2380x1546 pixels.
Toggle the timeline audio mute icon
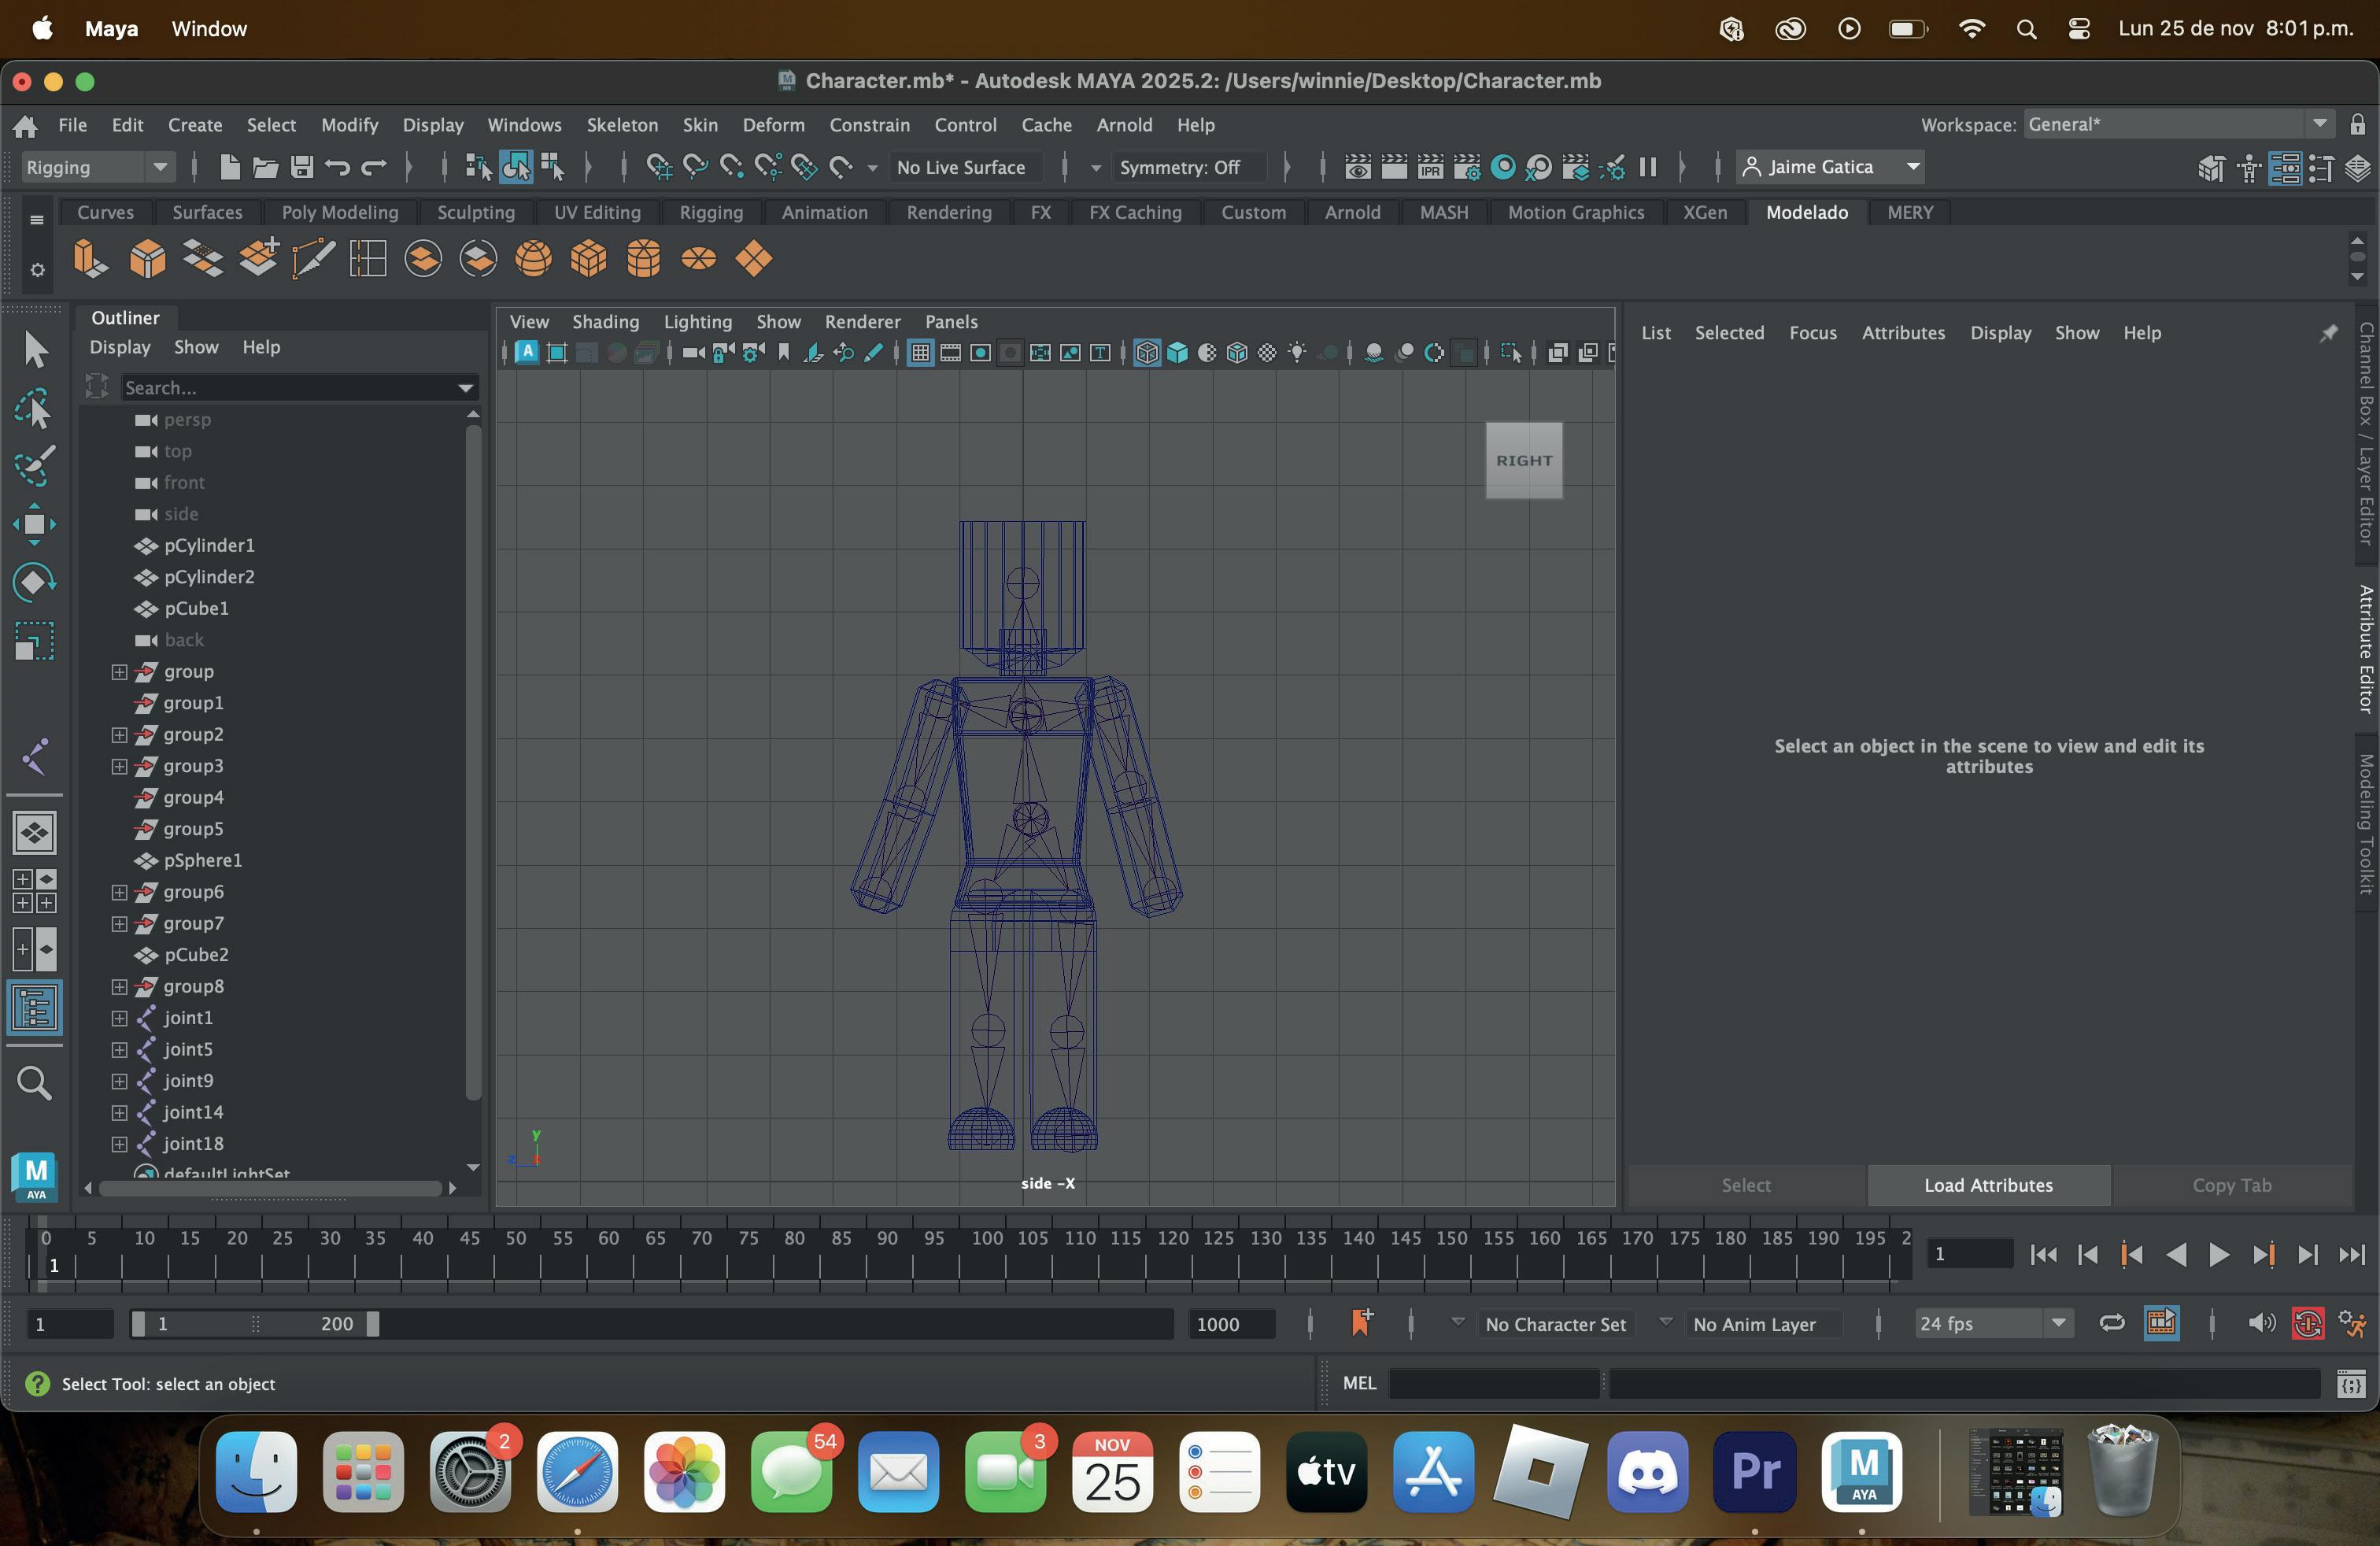tap(2260, 1323)
